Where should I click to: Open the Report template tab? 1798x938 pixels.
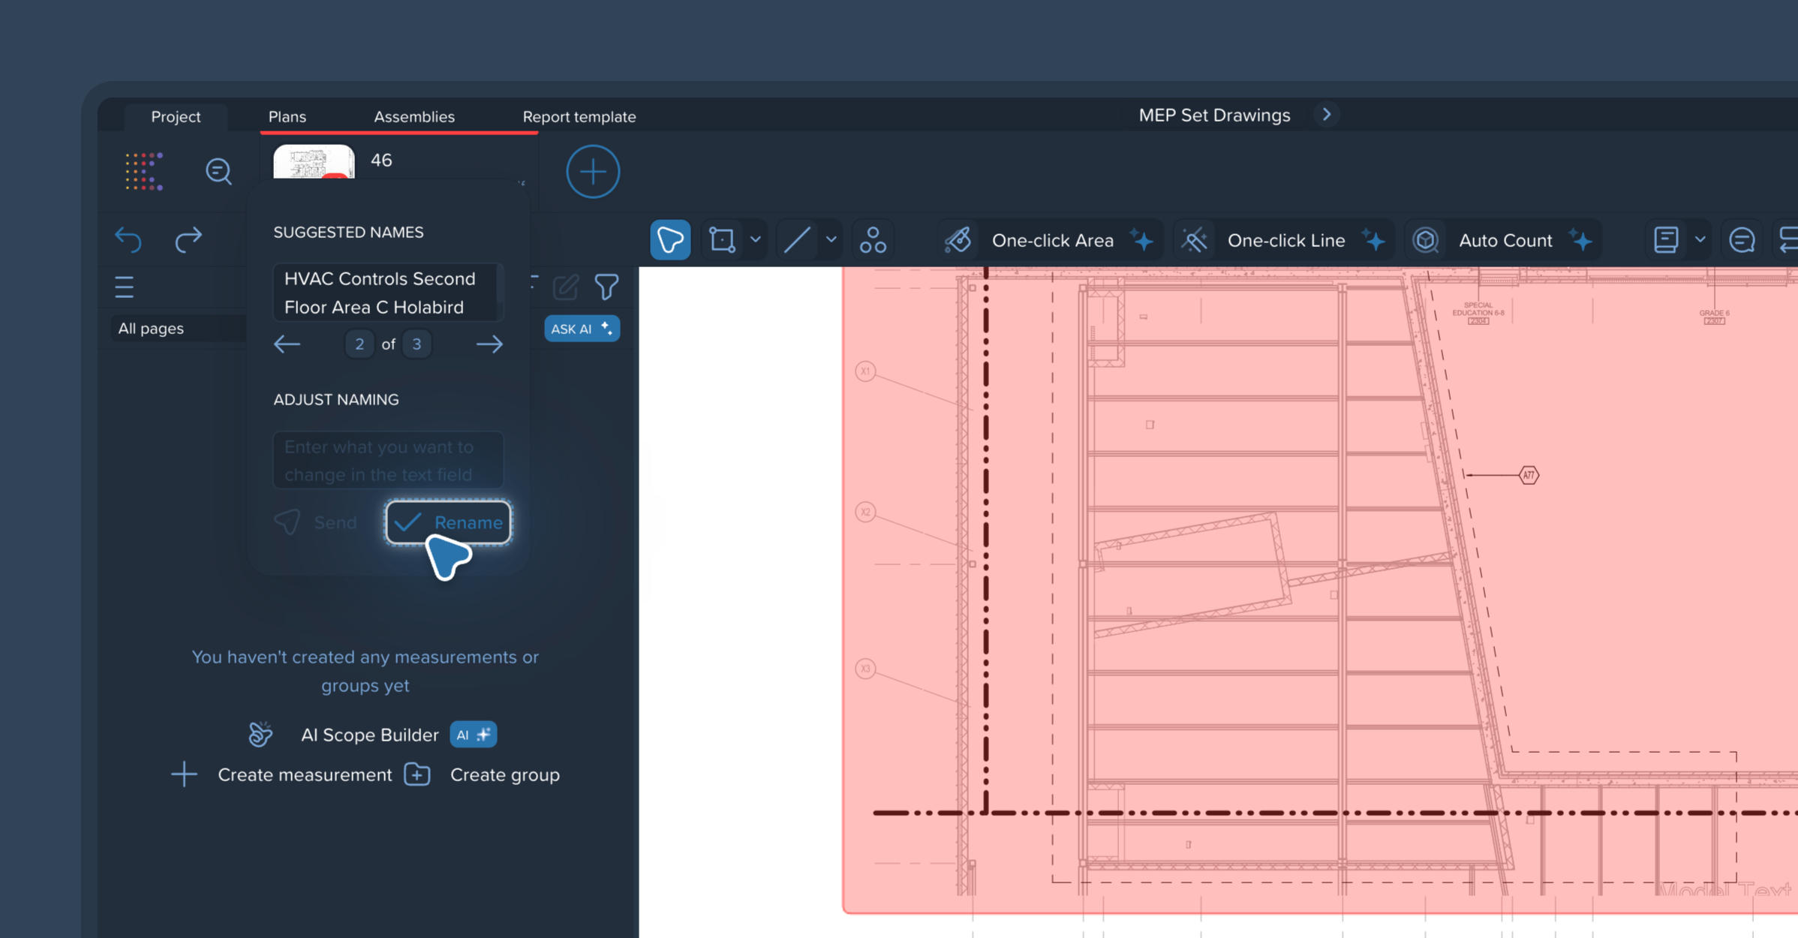point(579,116)
